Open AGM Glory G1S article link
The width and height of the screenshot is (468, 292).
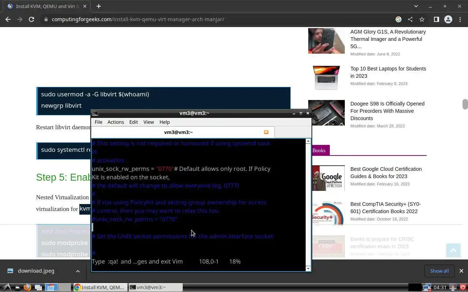coord(388,39)
